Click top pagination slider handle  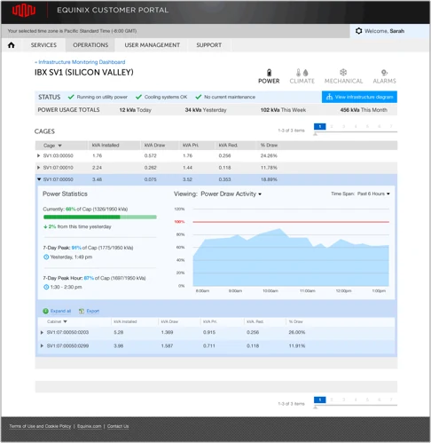pyautogui.click(x=315, y=134)
